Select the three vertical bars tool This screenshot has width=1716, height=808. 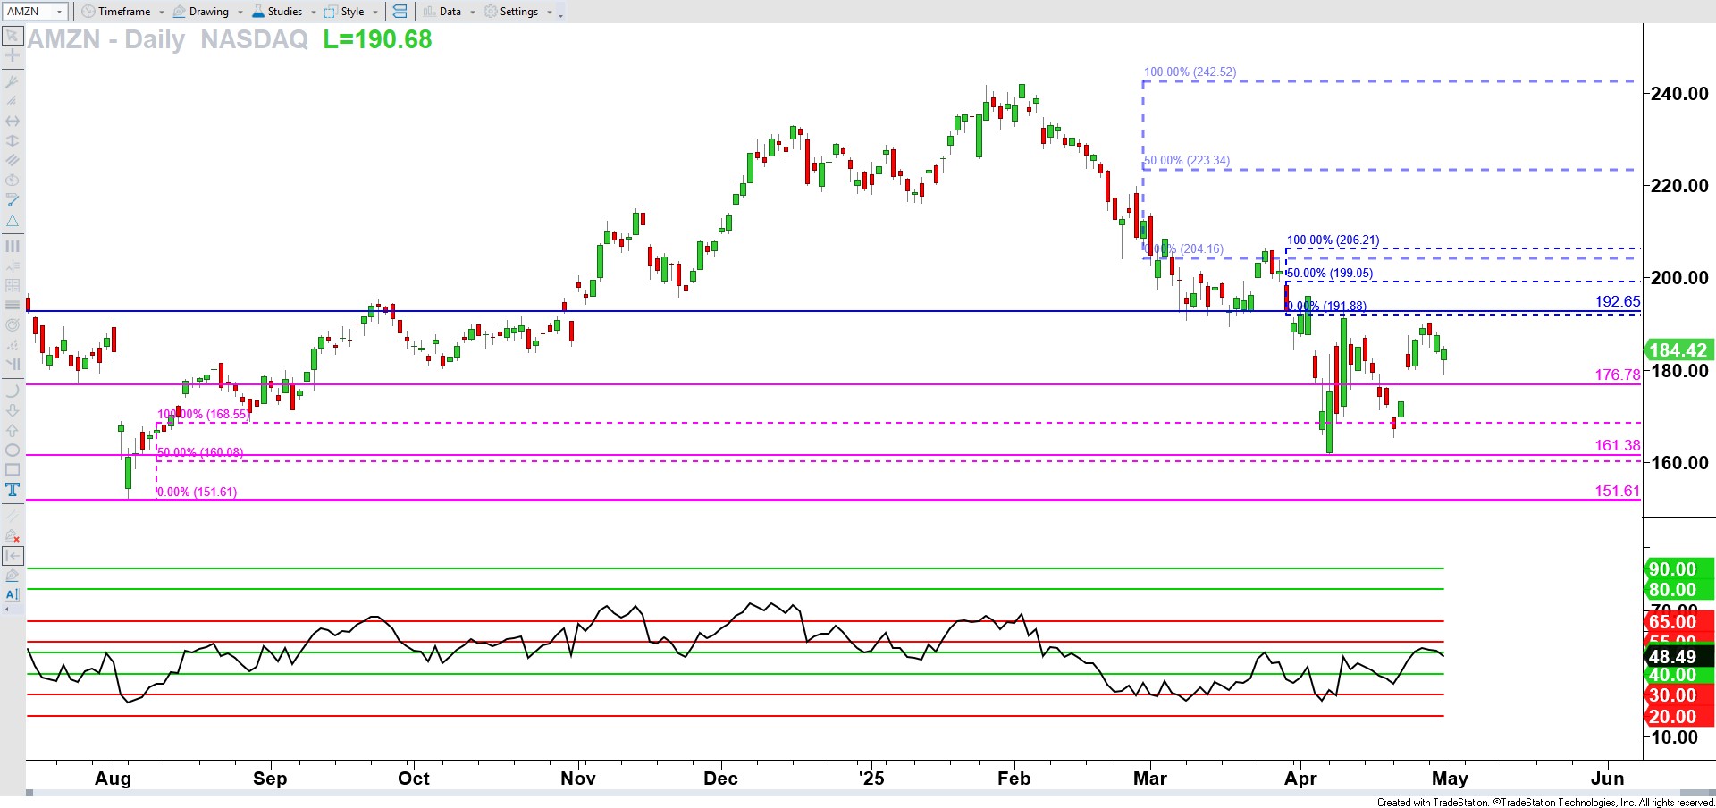pyautogui.click(x=13, y=246)
